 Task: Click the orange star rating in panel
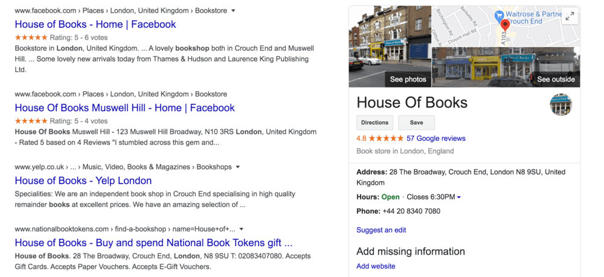tap(386, 139)
